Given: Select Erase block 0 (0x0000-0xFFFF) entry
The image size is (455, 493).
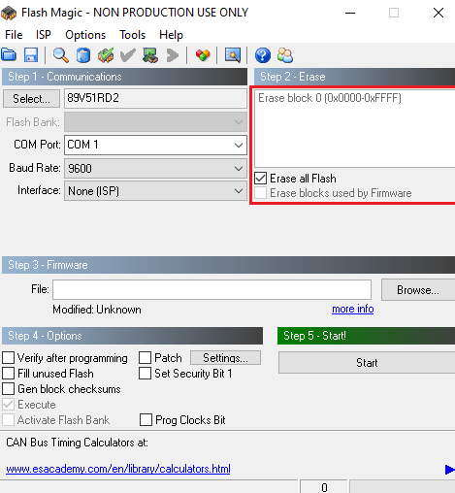Looking at the screenshot, I should pos(330,98).
